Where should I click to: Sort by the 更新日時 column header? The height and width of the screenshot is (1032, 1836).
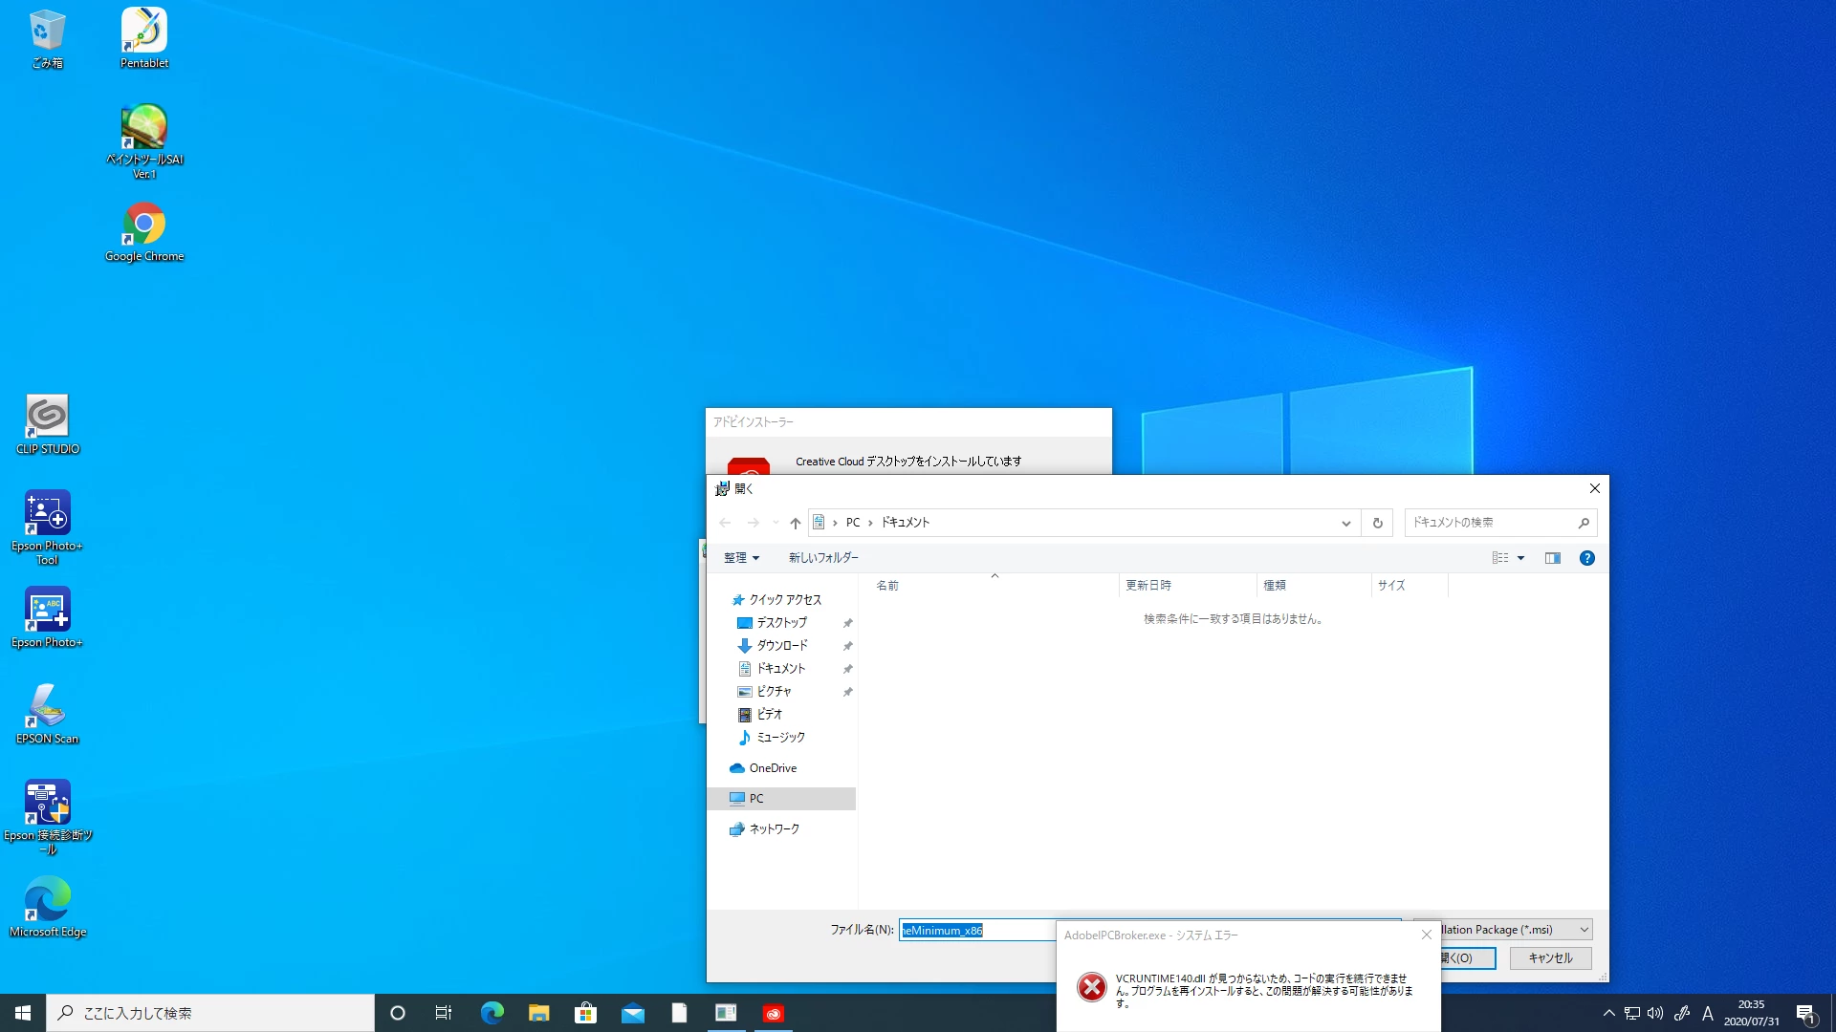coord(1147,586)
